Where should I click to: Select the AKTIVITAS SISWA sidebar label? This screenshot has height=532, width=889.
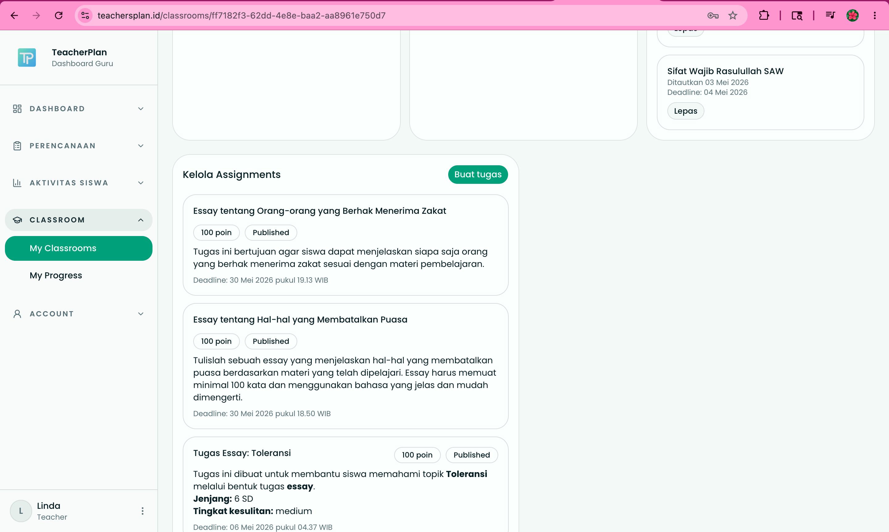click(69, 183)
